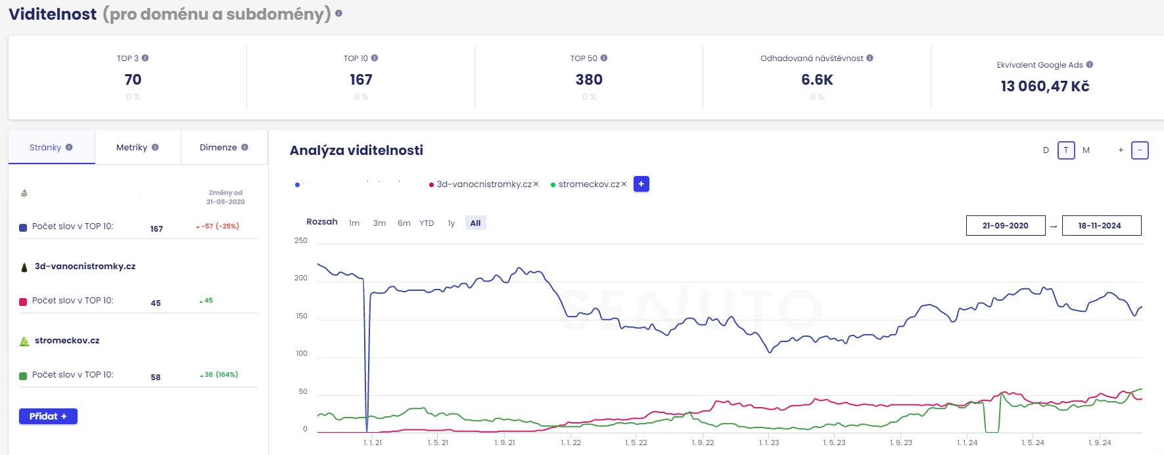
Task: Switch granularity to daily D
Action: pyautogui.click(x=1046, y=150)
